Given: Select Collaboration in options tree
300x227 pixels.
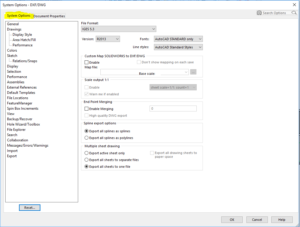Looking at the screenshot, I should coord(18,140).
